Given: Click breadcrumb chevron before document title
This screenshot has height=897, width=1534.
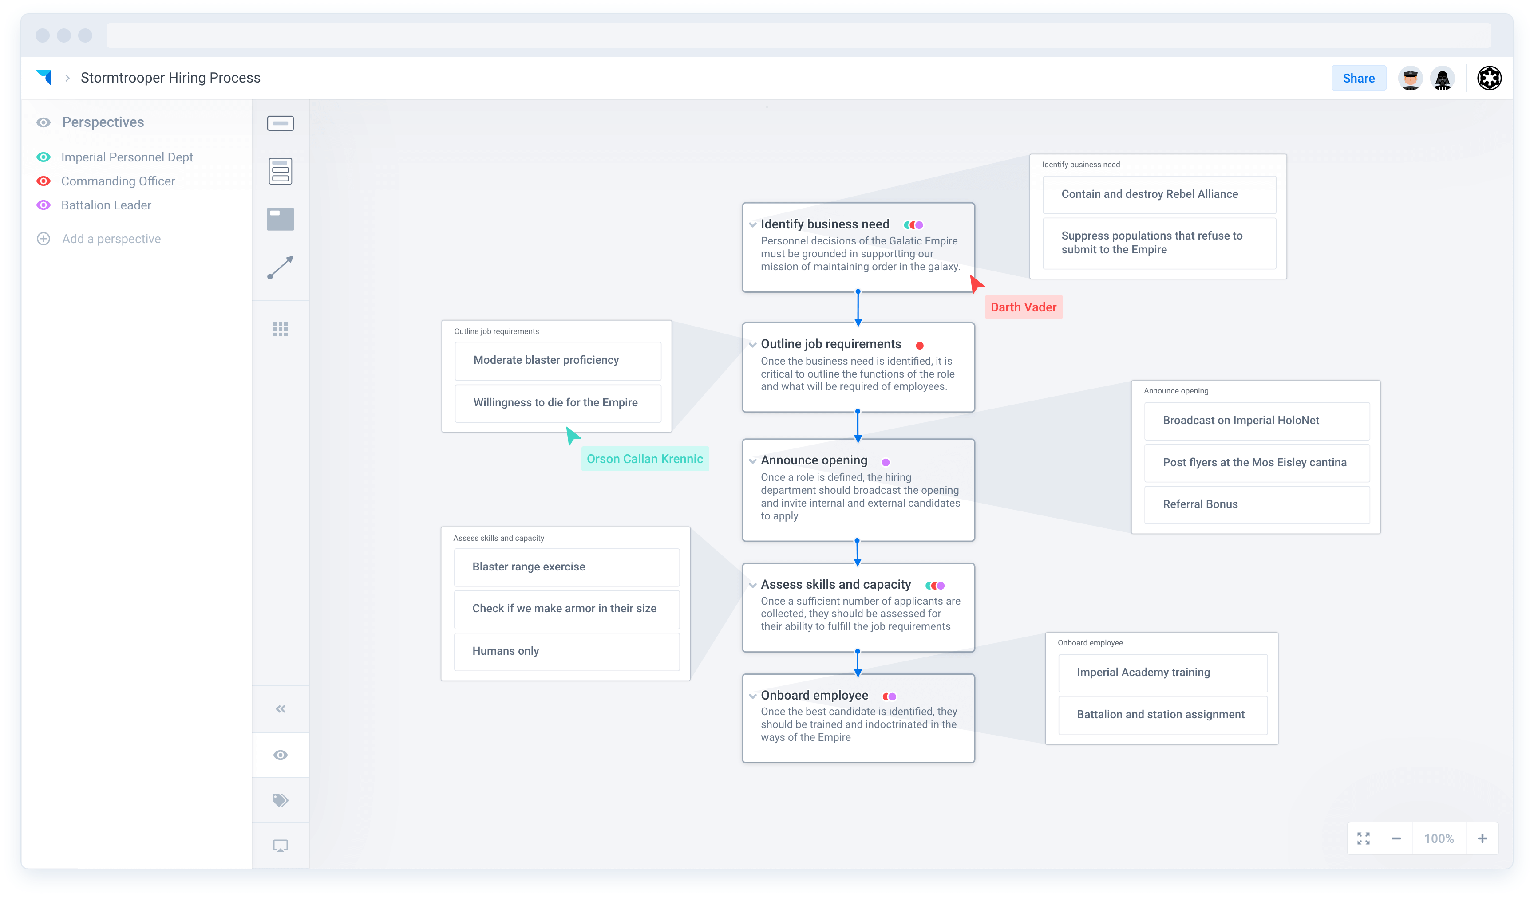Looking at the screenshot, I should pos(67,78).
